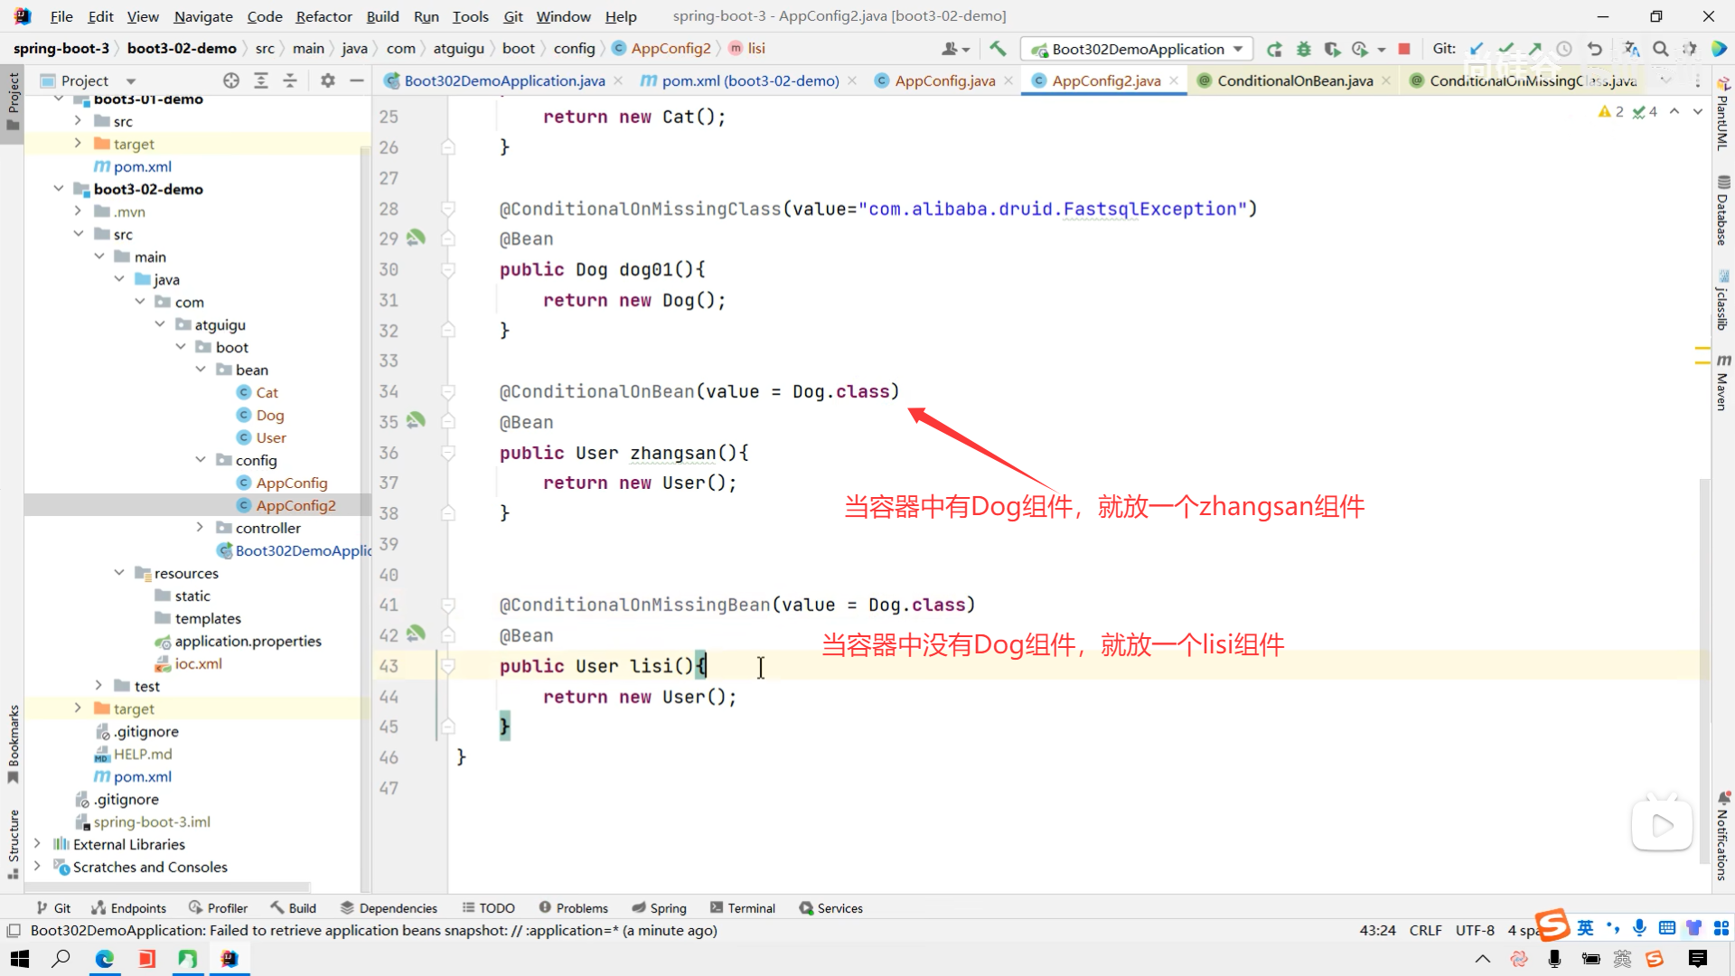Screen dimensions: 1735x976
Task: Click the Build project hammer icon
Action: click(998, 49)
